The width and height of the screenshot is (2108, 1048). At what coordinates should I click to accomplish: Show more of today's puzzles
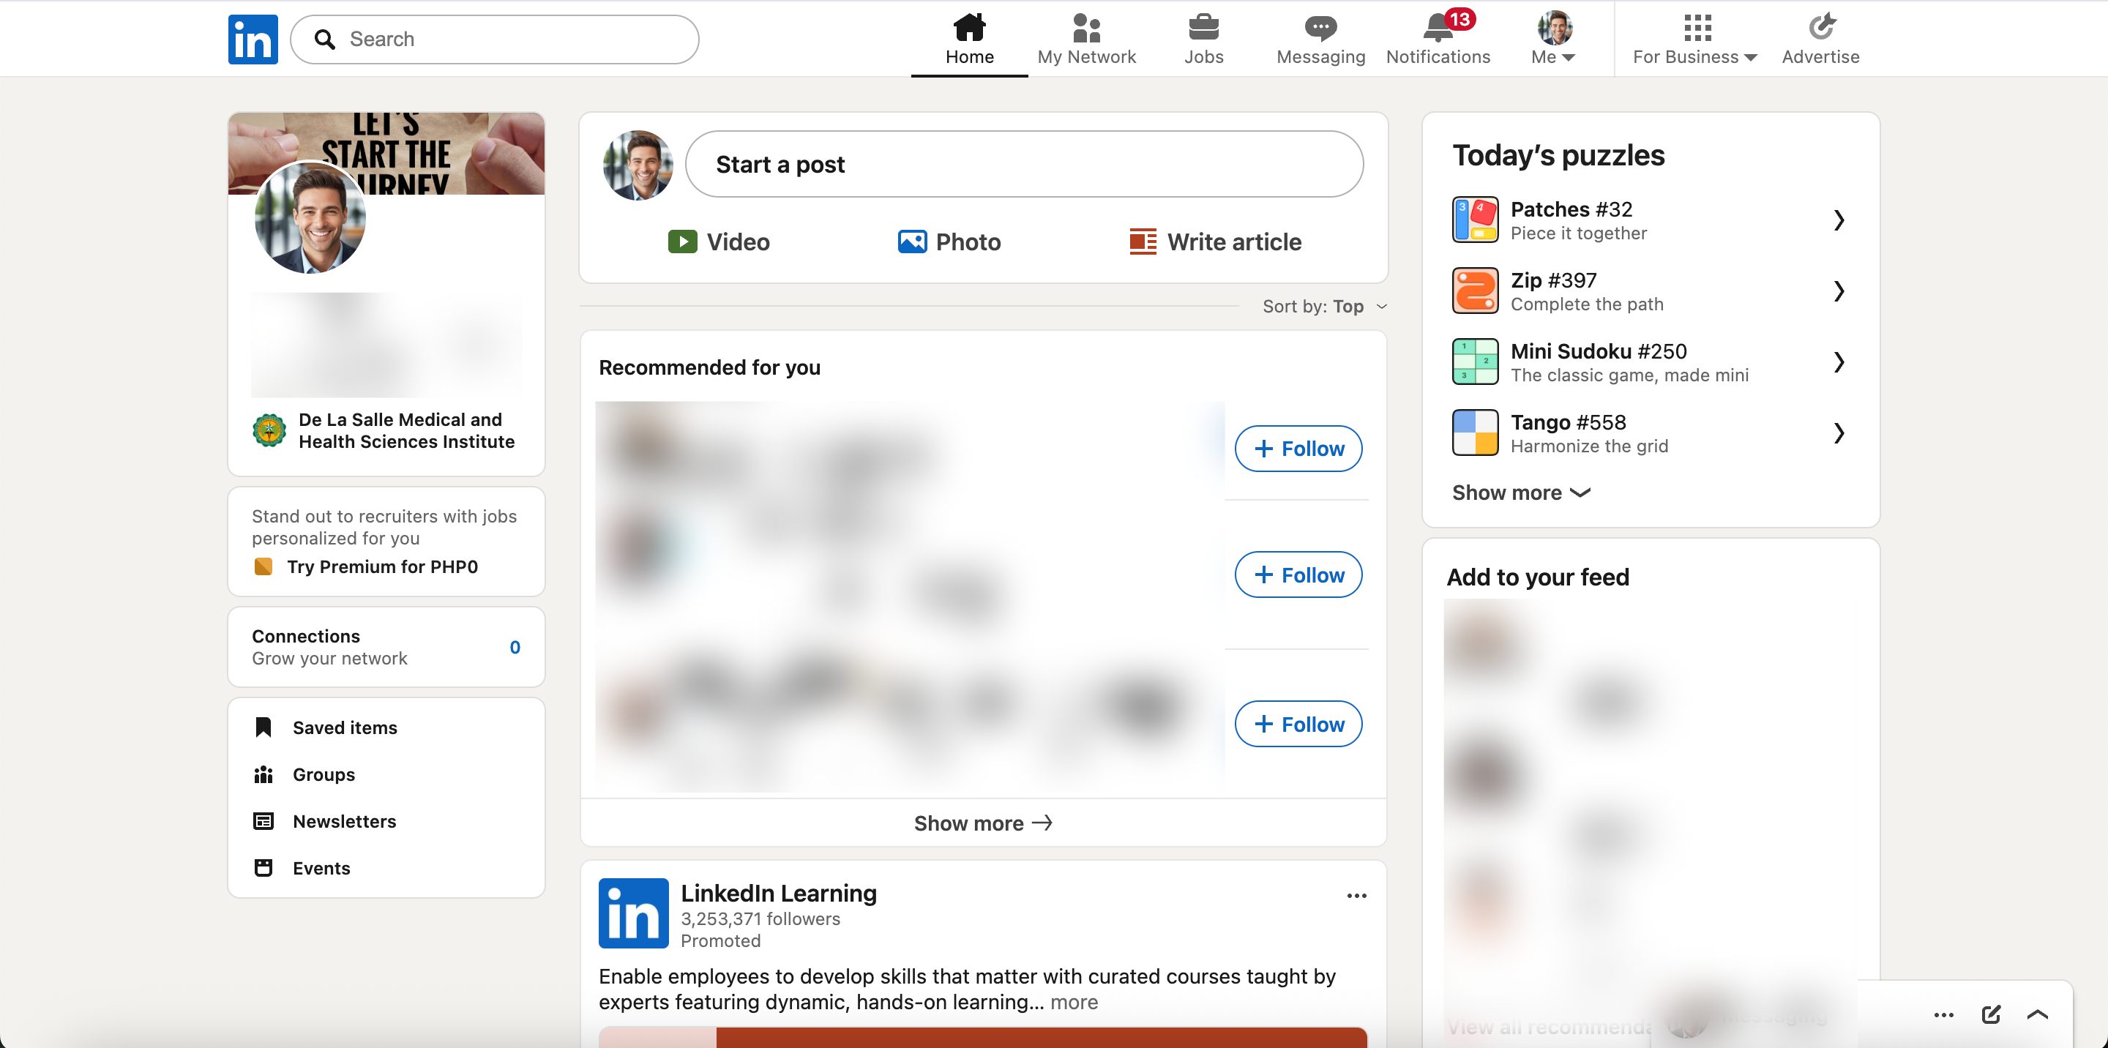(1520, 493)
